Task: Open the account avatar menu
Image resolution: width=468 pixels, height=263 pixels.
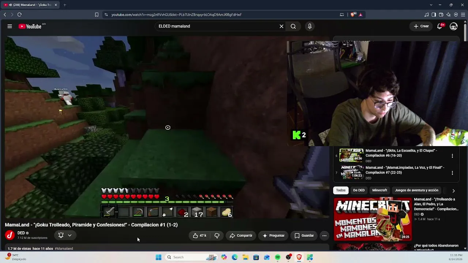Action: pos(454,26)
